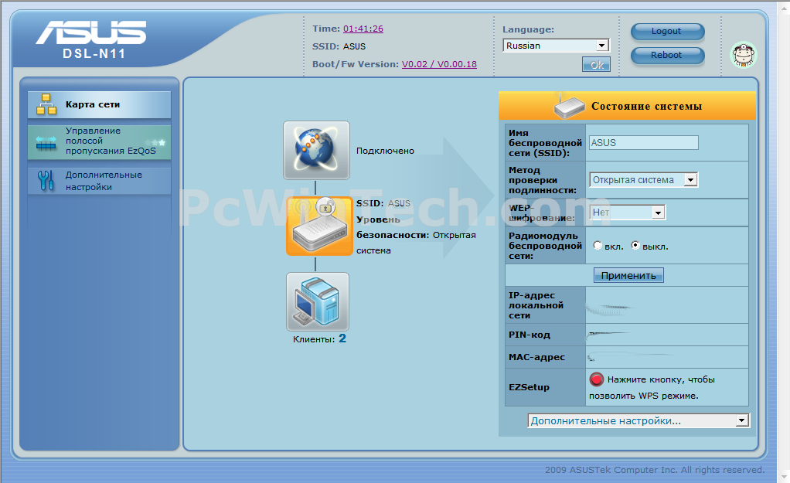The image size is (790, 483).
Task: Click the Ok button under Language
Action: coord(597,64)
